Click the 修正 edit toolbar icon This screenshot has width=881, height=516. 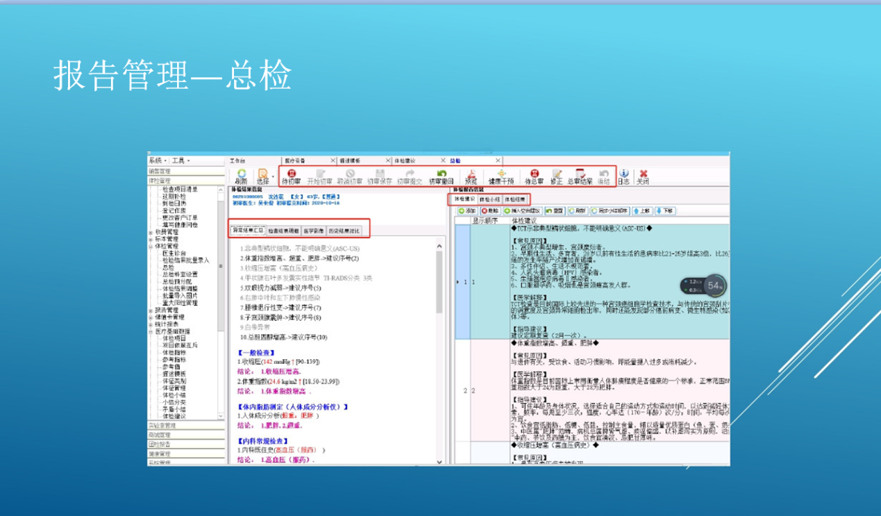coord(557,176)
